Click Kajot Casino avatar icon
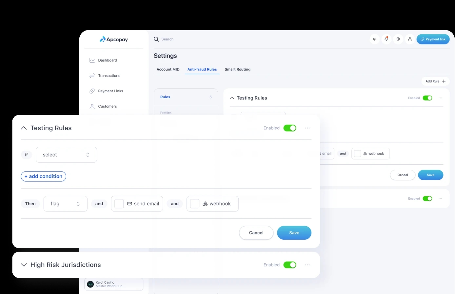The width and height of the screenshot is (455, 294). coord(90,284)
